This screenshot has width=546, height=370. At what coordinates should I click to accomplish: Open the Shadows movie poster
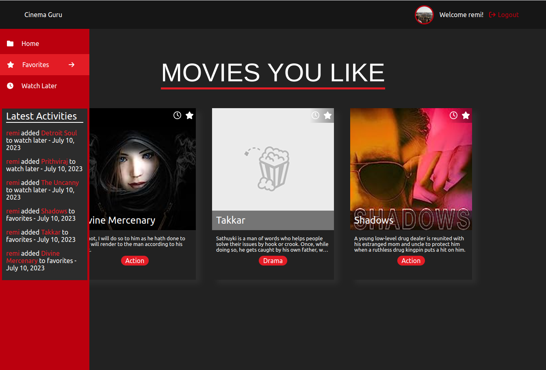click(x=411, y=163)
